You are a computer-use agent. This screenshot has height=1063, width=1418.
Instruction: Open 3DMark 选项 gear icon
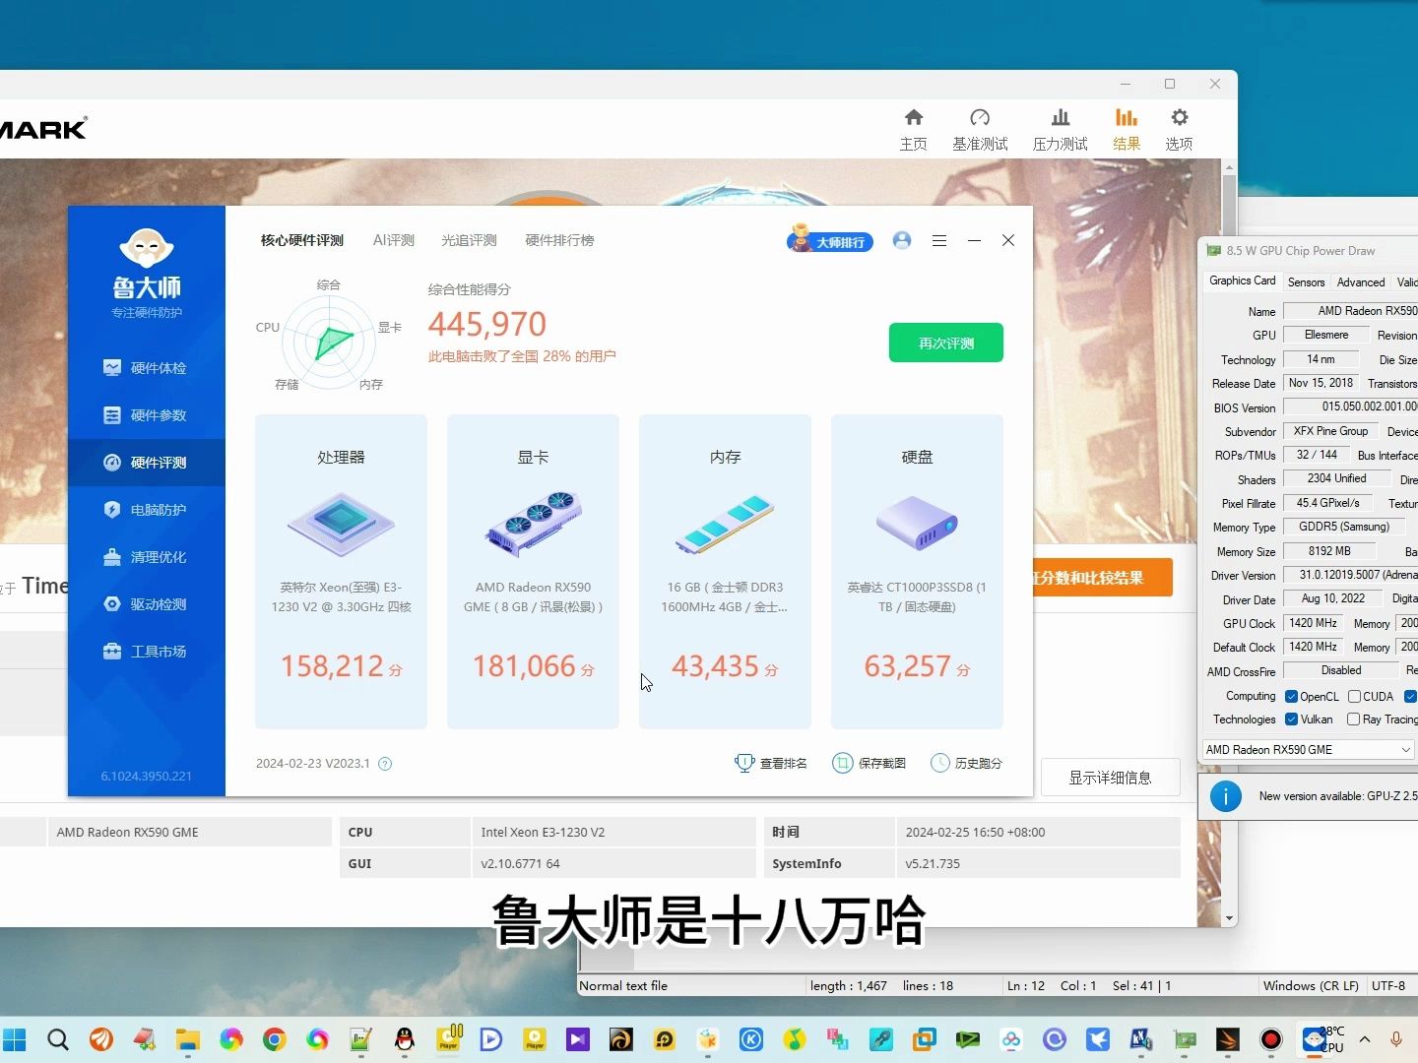point(1180,118)
